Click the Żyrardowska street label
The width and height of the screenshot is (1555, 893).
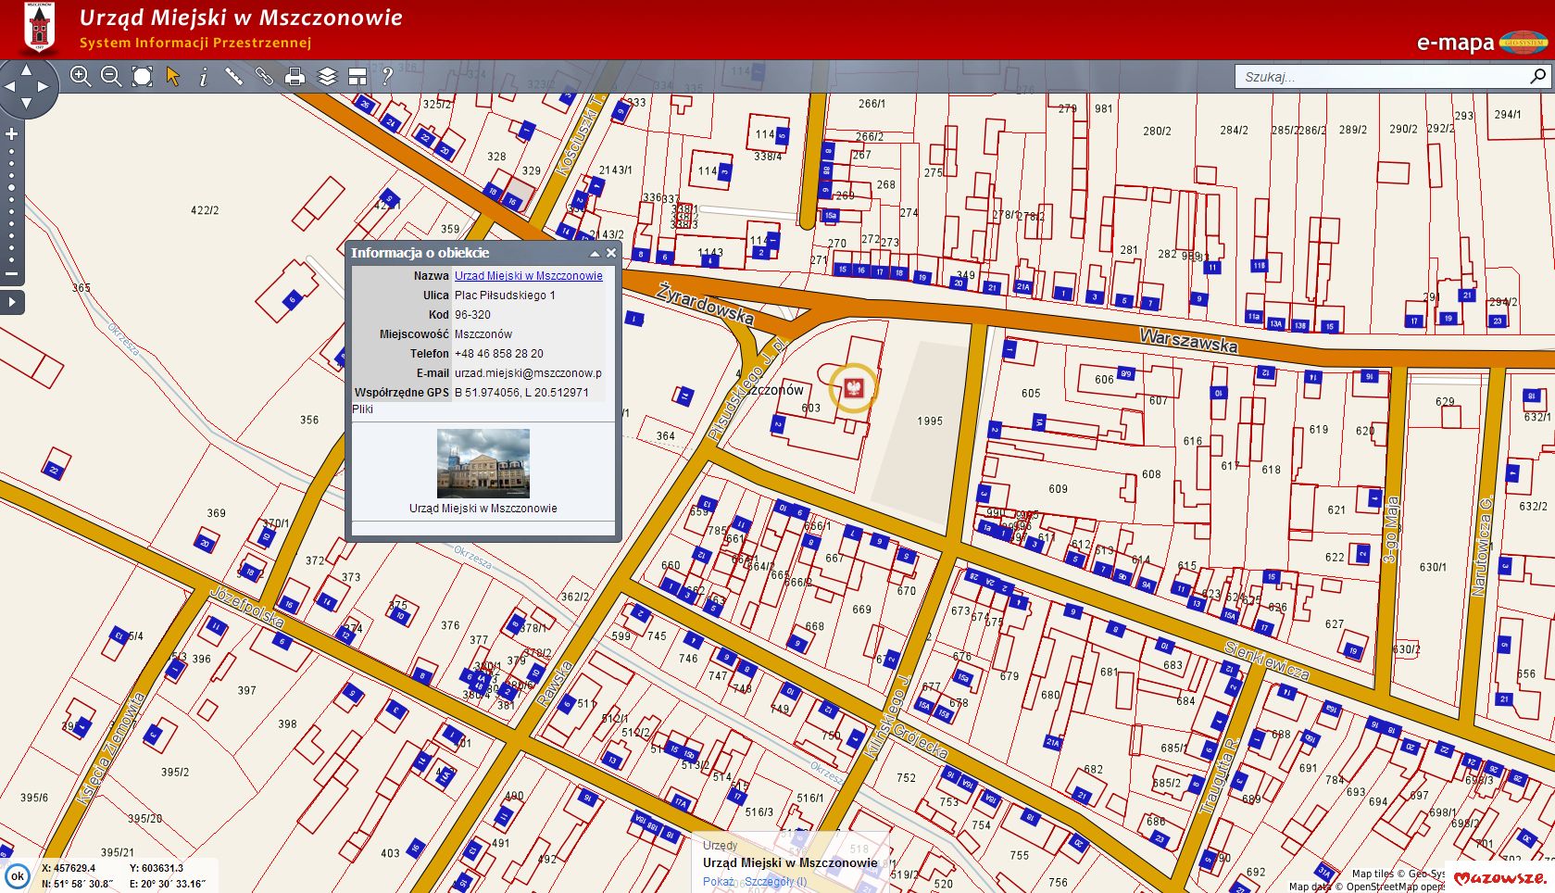(705, 304)
